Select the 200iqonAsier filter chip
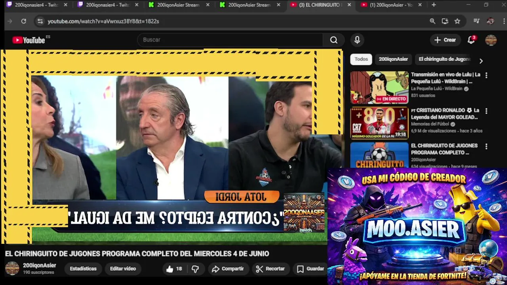 point(393,59)
